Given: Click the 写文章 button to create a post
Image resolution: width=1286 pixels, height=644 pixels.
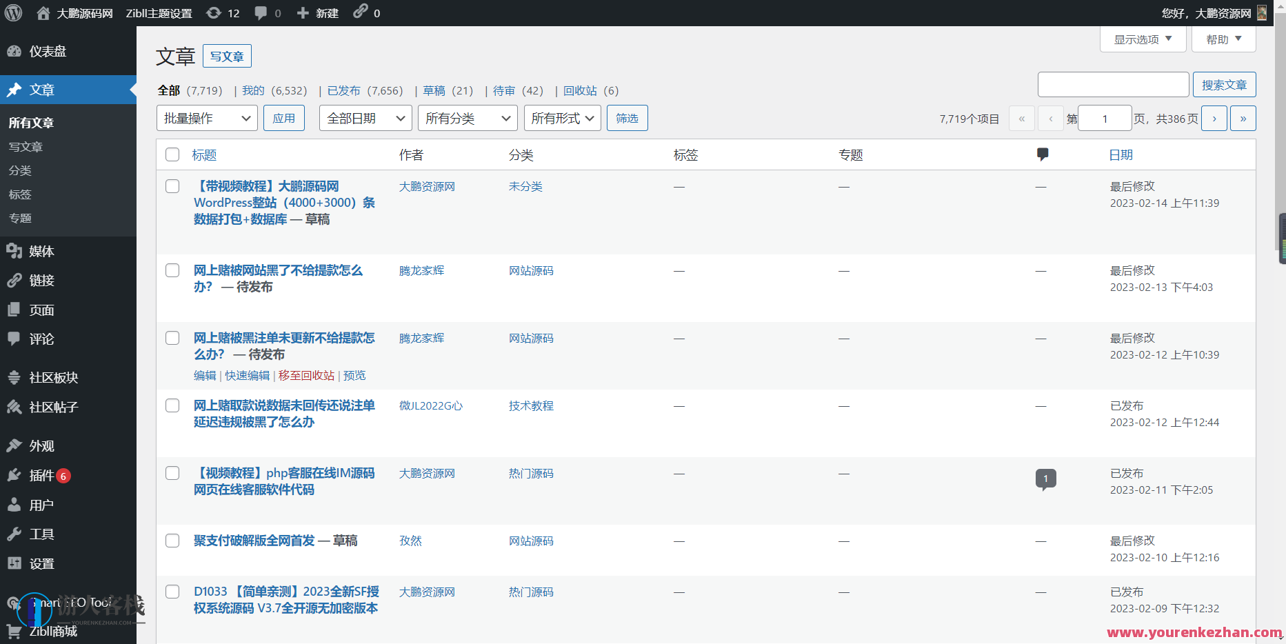Looking at the screenshot, I should pyautogui.click(x=227, y=56).
